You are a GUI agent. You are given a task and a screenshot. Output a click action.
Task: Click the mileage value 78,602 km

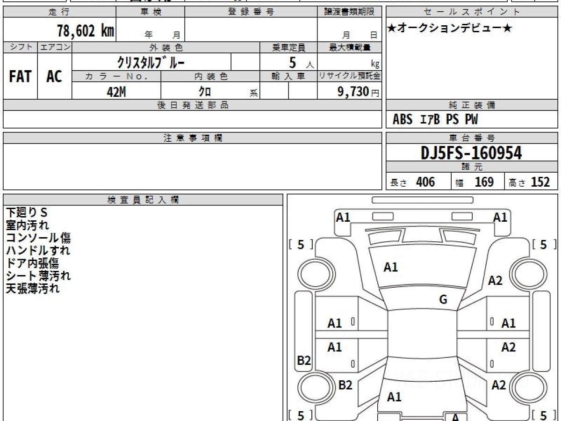[x=85, y=31]
